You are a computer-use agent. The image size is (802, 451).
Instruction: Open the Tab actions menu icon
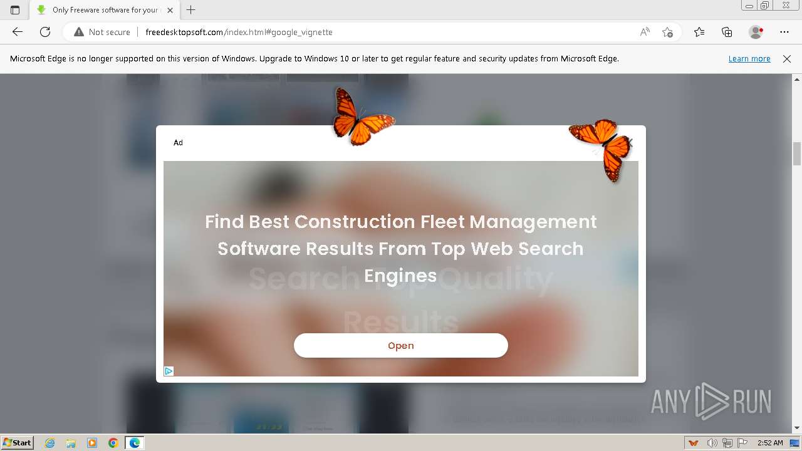click(x=15, y=10)
